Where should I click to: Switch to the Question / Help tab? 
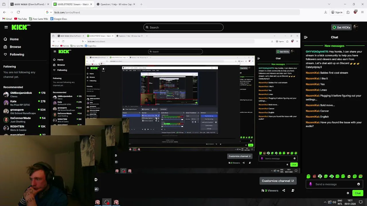pos(116,4)
